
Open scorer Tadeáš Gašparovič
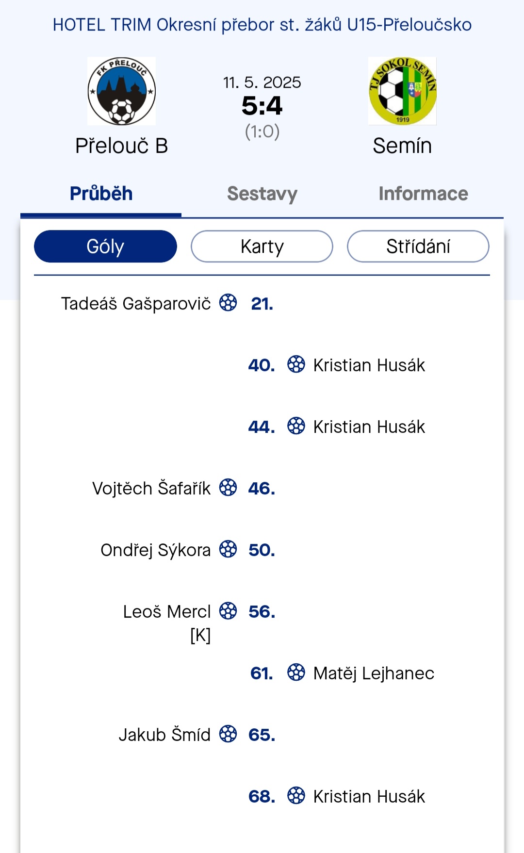coord(136,303)
